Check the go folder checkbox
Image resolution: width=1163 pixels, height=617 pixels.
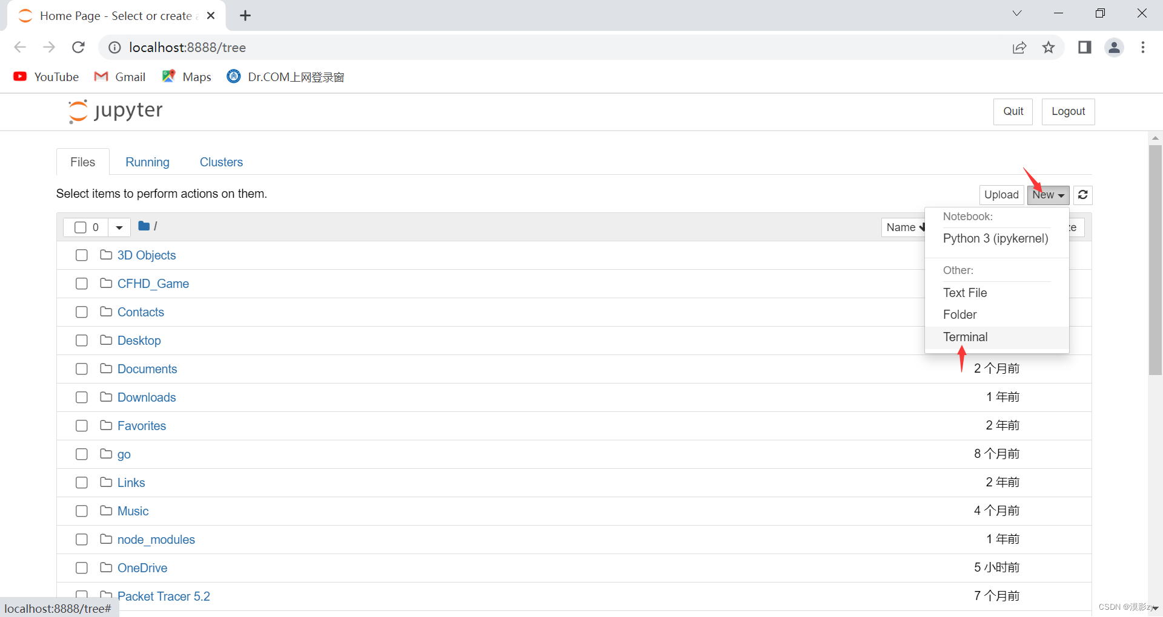[x=82, y=454]
